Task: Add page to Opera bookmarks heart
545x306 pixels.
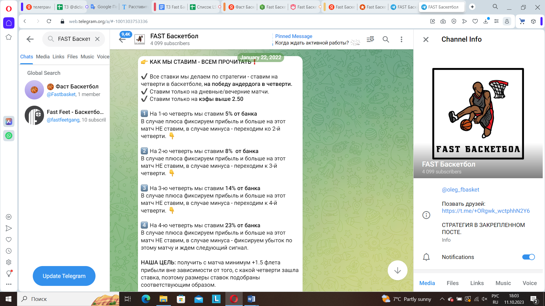Action: [475, 21]
